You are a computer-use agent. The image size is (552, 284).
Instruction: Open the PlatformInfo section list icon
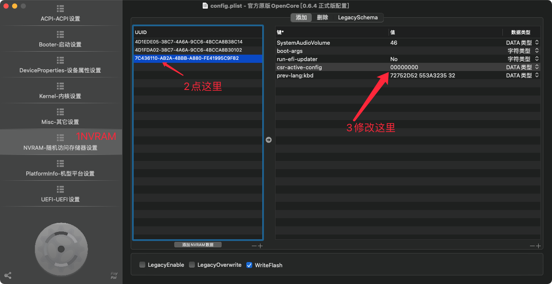pos(60,164)
